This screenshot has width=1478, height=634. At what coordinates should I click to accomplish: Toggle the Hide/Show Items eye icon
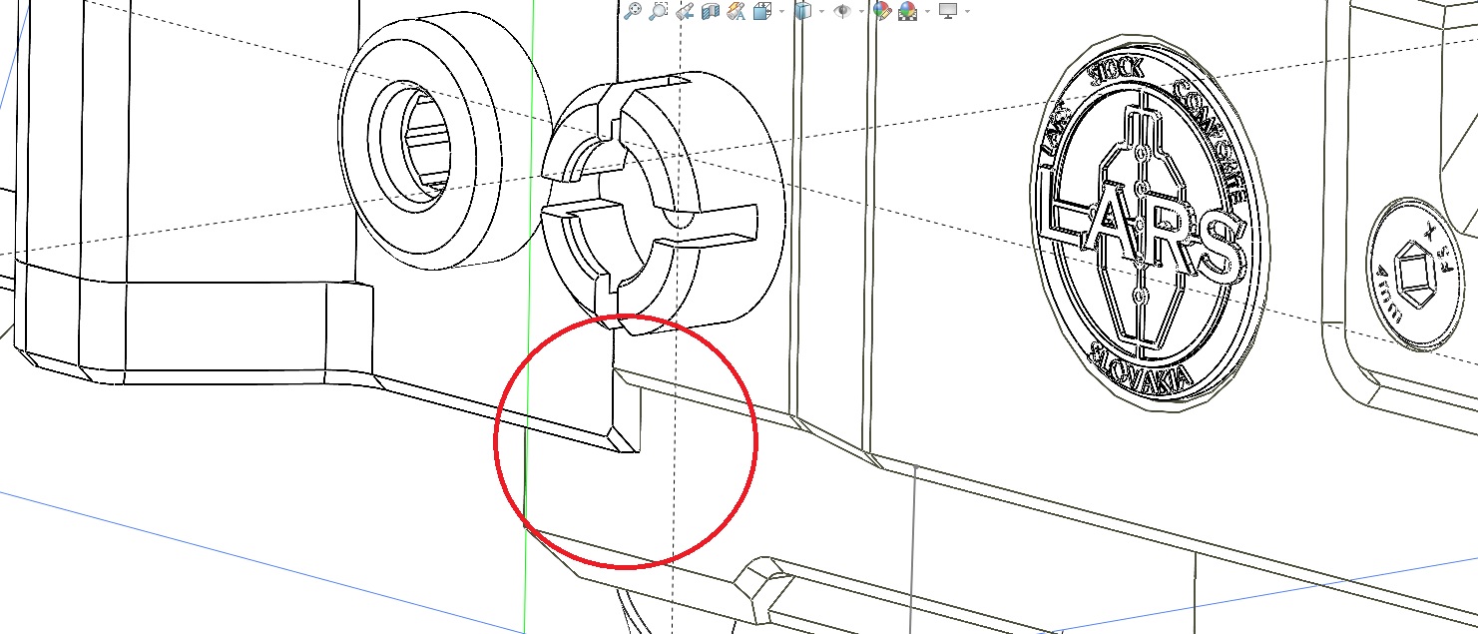841,11
